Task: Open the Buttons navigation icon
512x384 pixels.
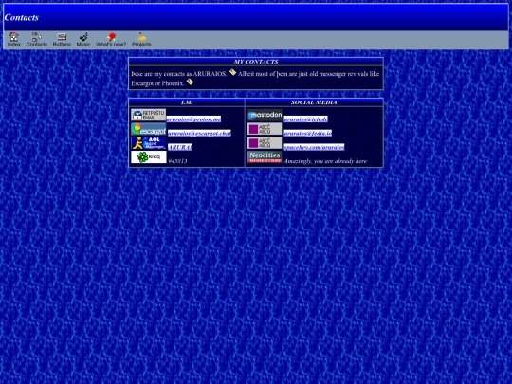Action: click(x=62, y=40)
